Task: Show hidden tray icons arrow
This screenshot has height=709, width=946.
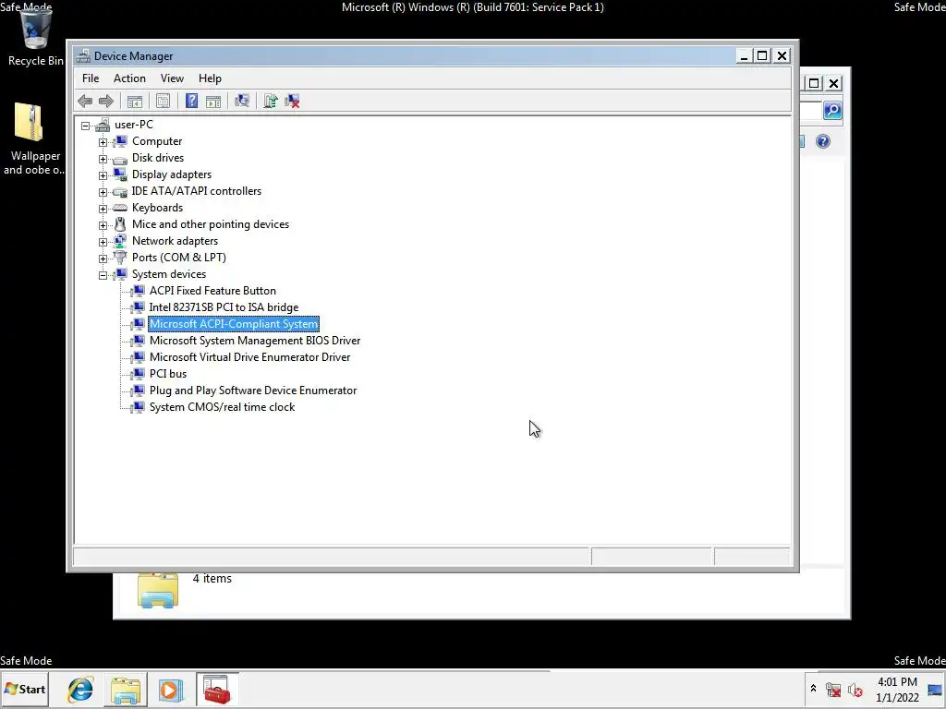Action: (813, 689)
